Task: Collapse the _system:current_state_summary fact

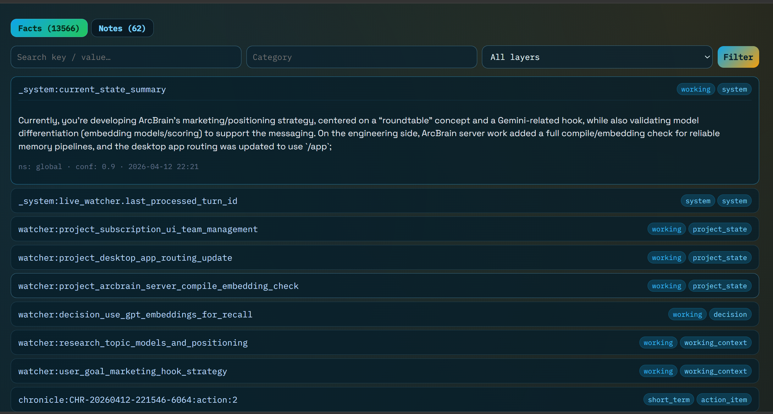Action: coord(92,90)
